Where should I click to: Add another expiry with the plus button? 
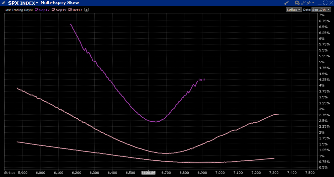click(86, 10)
